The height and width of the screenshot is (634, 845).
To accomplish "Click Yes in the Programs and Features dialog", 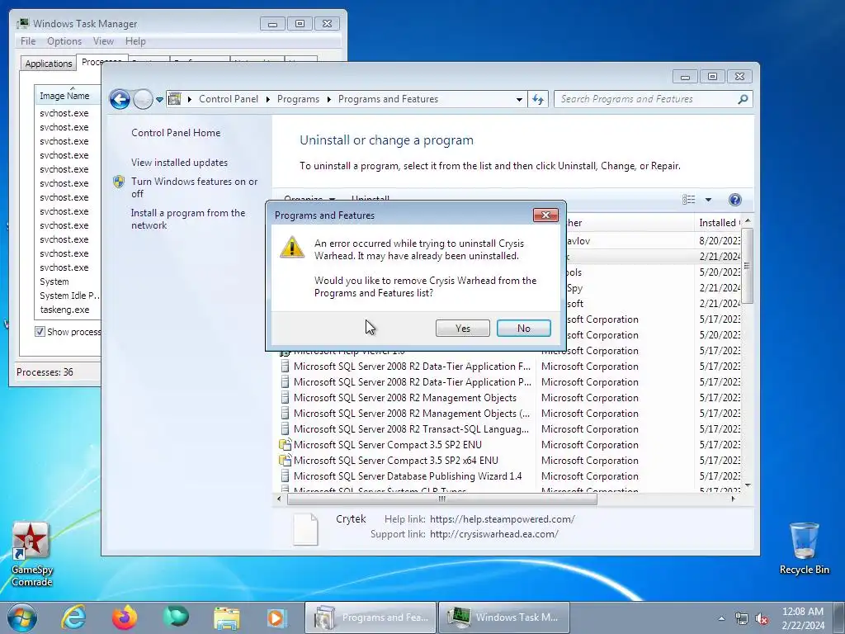I will pyautogui.click(x=462, y=328).
